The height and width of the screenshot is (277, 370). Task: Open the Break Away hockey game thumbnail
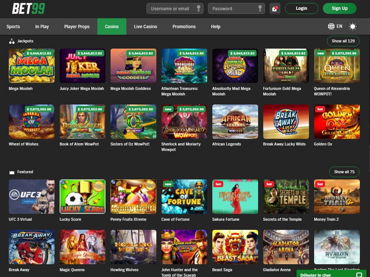point(31,247)
